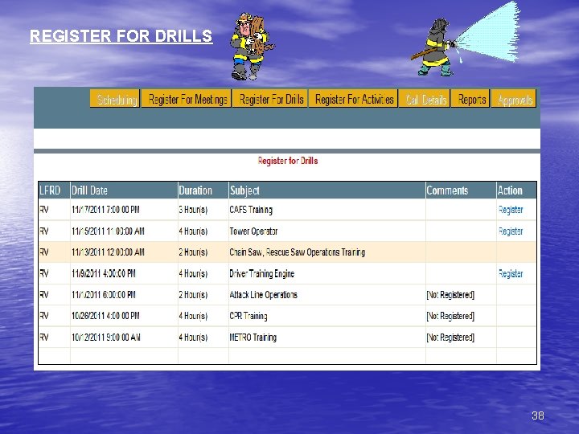Register for Driver Training Engine drill

point(511,273)
